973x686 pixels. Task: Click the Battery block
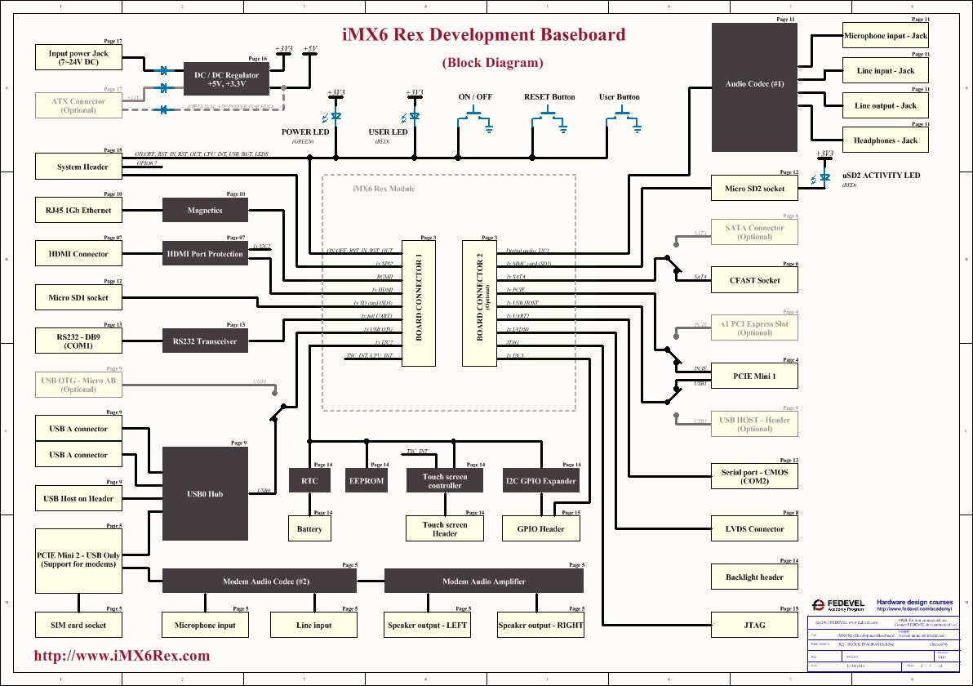tap(309, 529)
